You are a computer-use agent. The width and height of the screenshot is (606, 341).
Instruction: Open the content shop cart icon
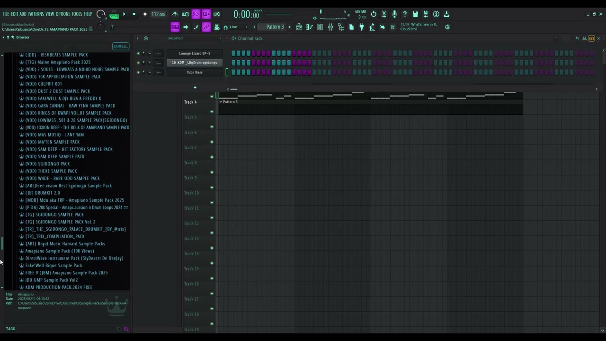tap(392, 27)
